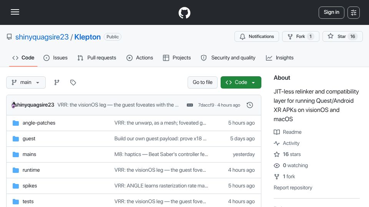The height and width of the screenshot is (207, 369).
Task: View commit history clock icon
Action: (x=250, y=105)
